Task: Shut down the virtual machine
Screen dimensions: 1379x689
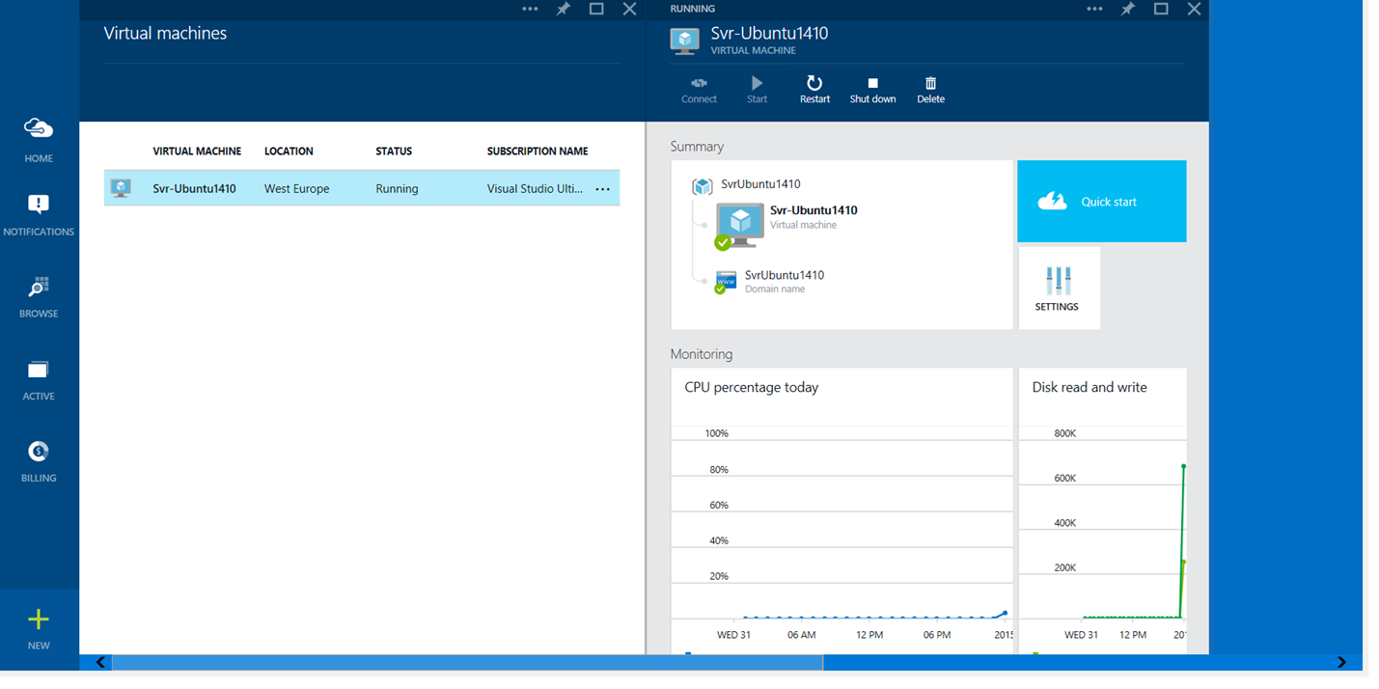Action: pyautogui.click(x=872, y=91)
